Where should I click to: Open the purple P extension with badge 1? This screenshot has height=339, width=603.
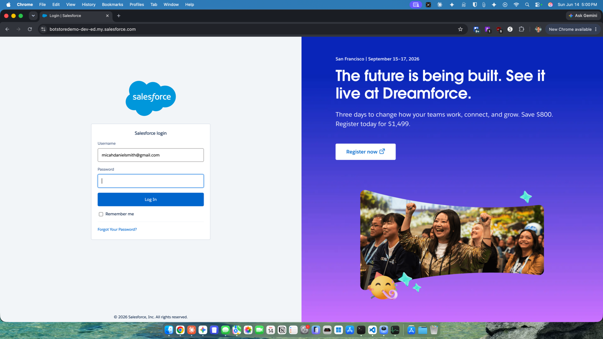tap(488, 30)
